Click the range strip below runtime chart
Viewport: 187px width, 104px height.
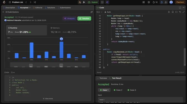tap(50, 65)
